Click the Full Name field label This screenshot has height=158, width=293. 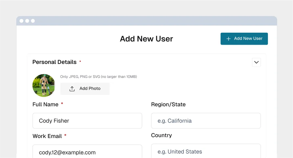pos(45,104)
